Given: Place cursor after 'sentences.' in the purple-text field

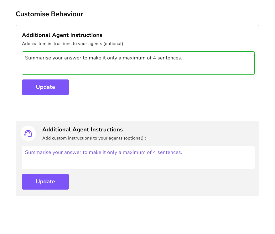Looking at the screenshot, I should (183, 152).
